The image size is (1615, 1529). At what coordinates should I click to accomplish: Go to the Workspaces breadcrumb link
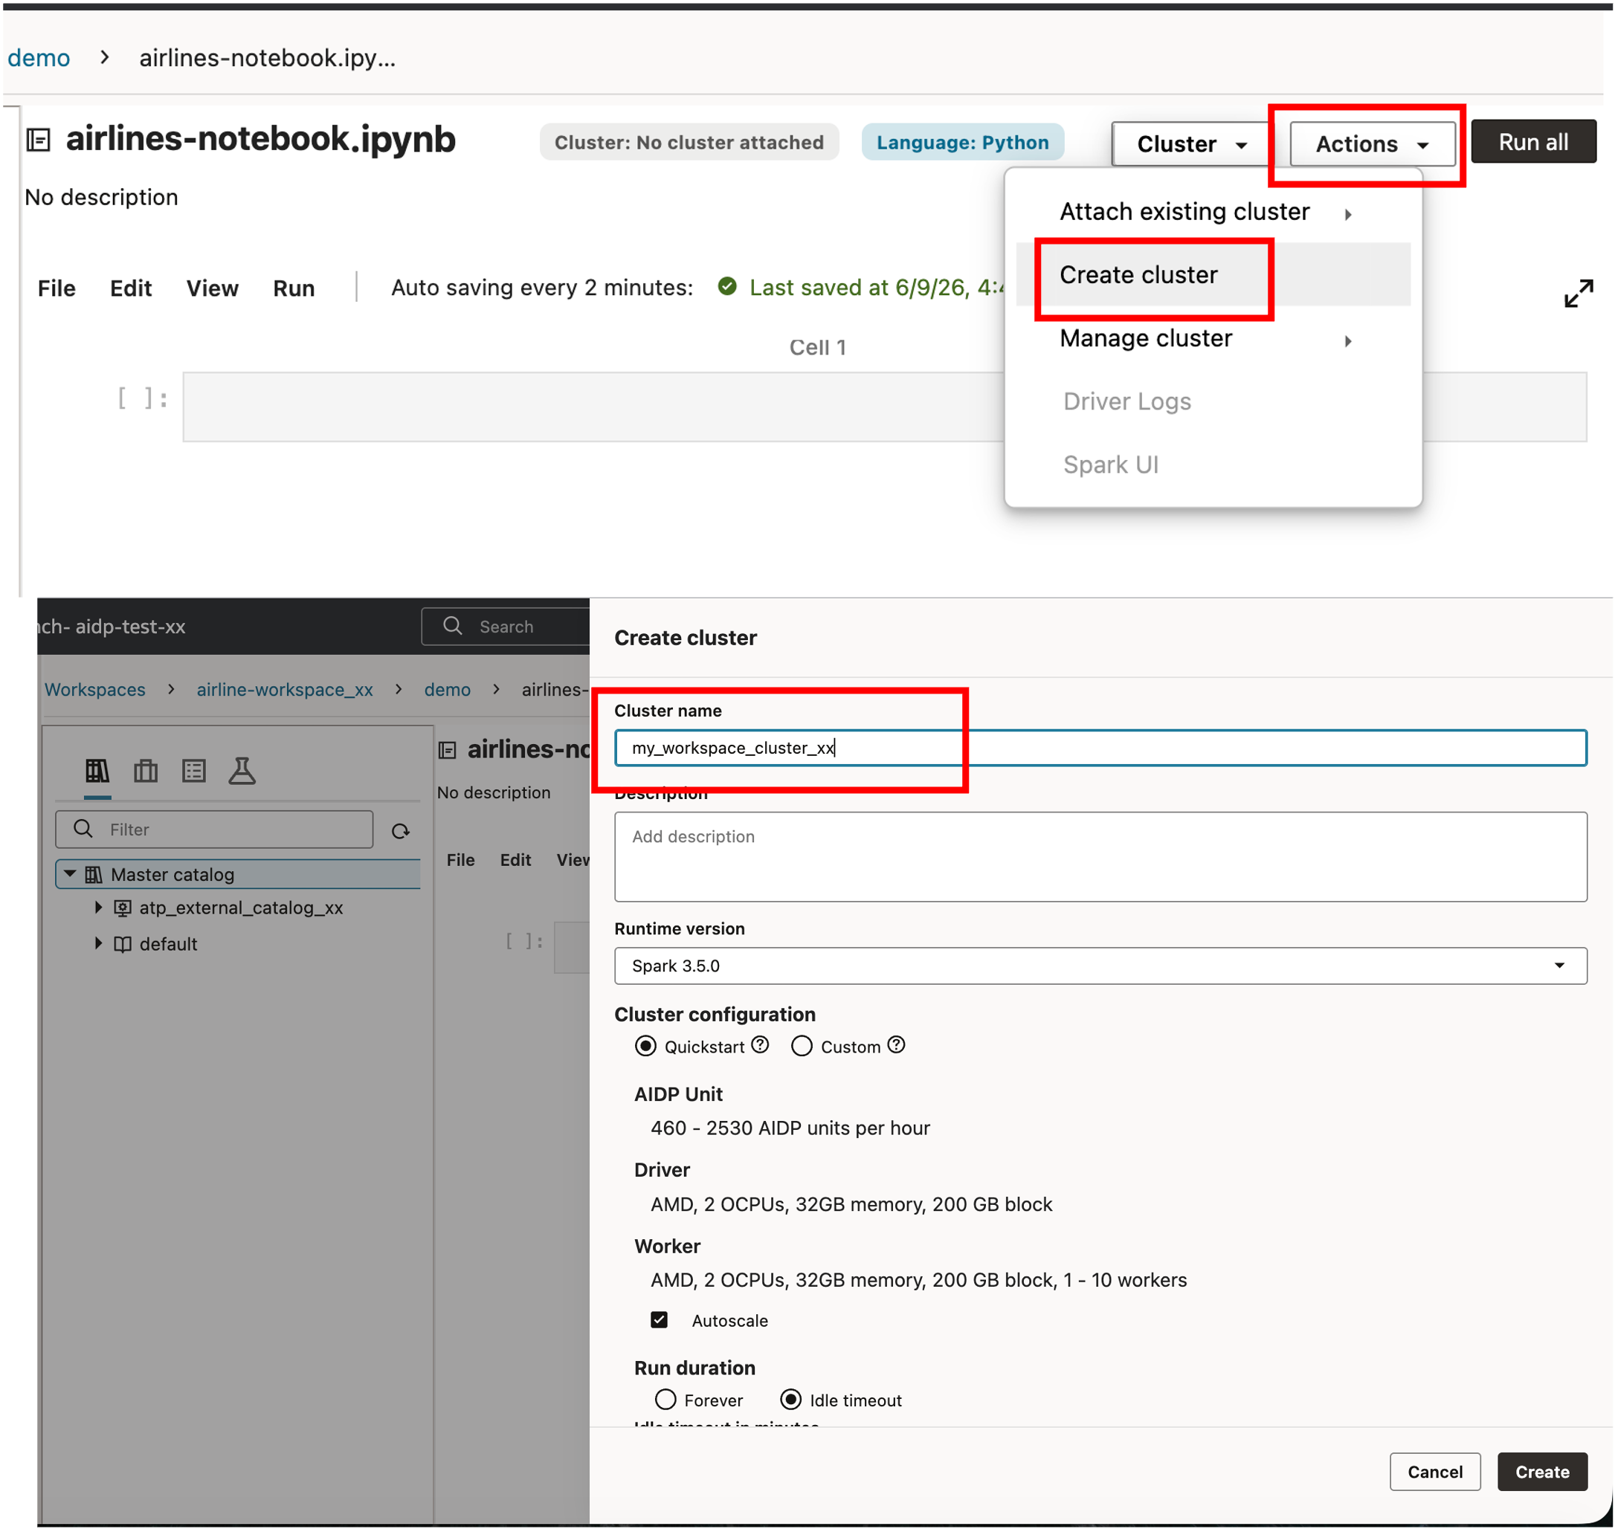point(94,689)
